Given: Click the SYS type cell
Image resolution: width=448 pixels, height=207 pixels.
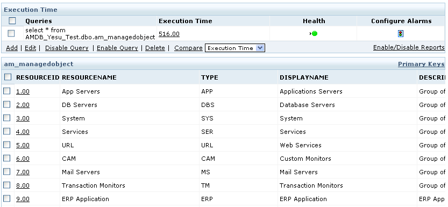Looking at the screenshot, I should [207, 118].
